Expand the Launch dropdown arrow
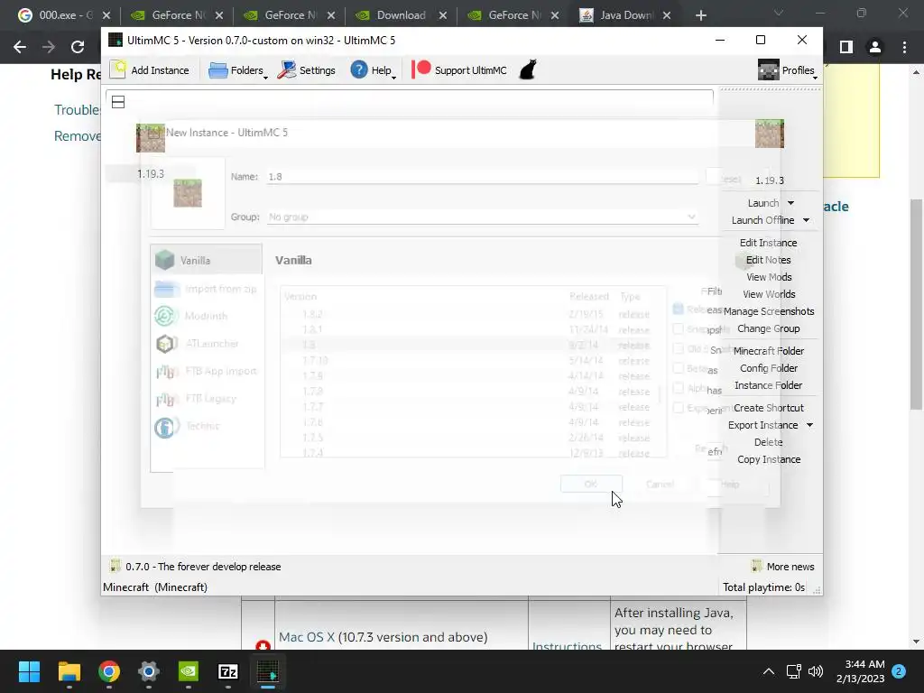 tap(790, 203)
